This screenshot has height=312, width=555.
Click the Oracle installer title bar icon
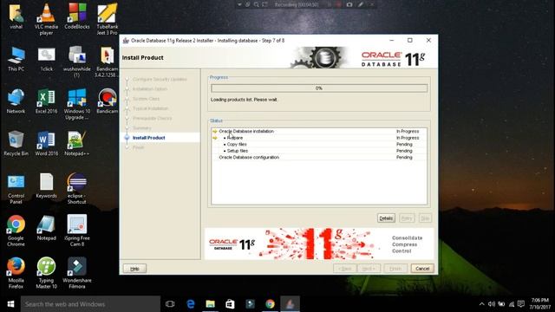125,41
